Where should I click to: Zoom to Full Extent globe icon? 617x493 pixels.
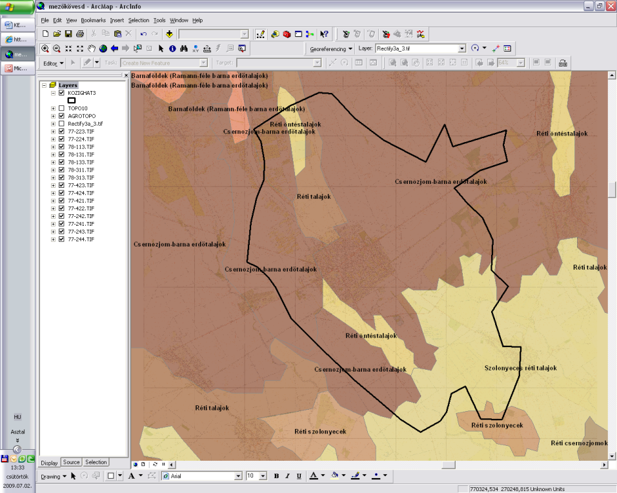point(103,48)
